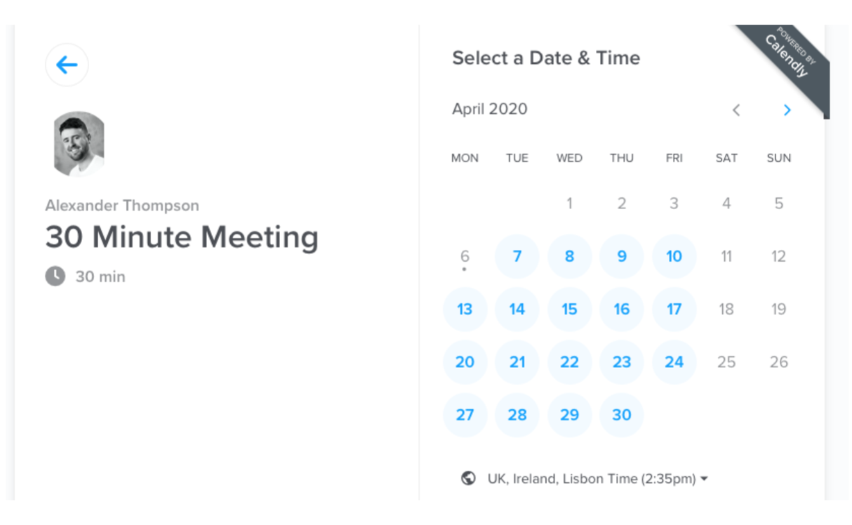
Task: Click the globe timezone icon
Action: (468, 479)
